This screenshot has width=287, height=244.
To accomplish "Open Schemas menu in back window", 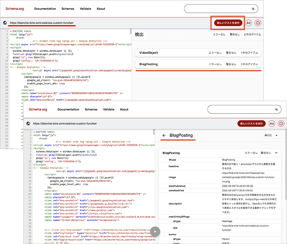I will click(x=68, y=9).
